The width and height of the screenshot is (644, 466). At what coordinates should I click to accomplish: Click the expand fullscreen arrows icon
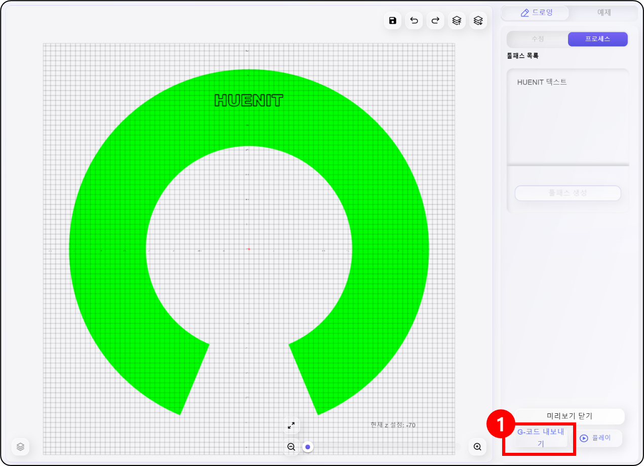(291, 425)
